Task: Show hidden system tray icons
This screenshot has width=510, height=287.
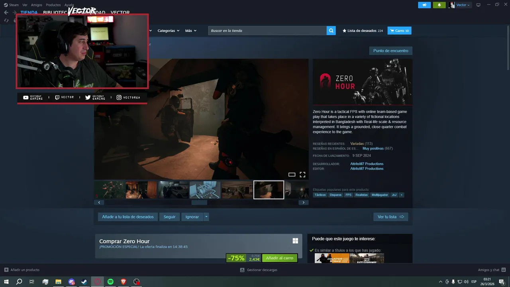Action: pos(441,282)
